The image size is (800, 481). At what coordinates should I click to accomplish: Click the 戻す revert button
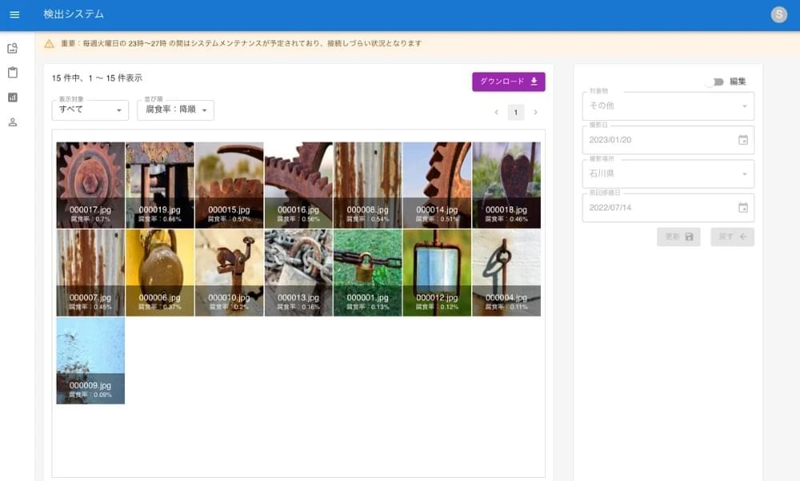732,237
